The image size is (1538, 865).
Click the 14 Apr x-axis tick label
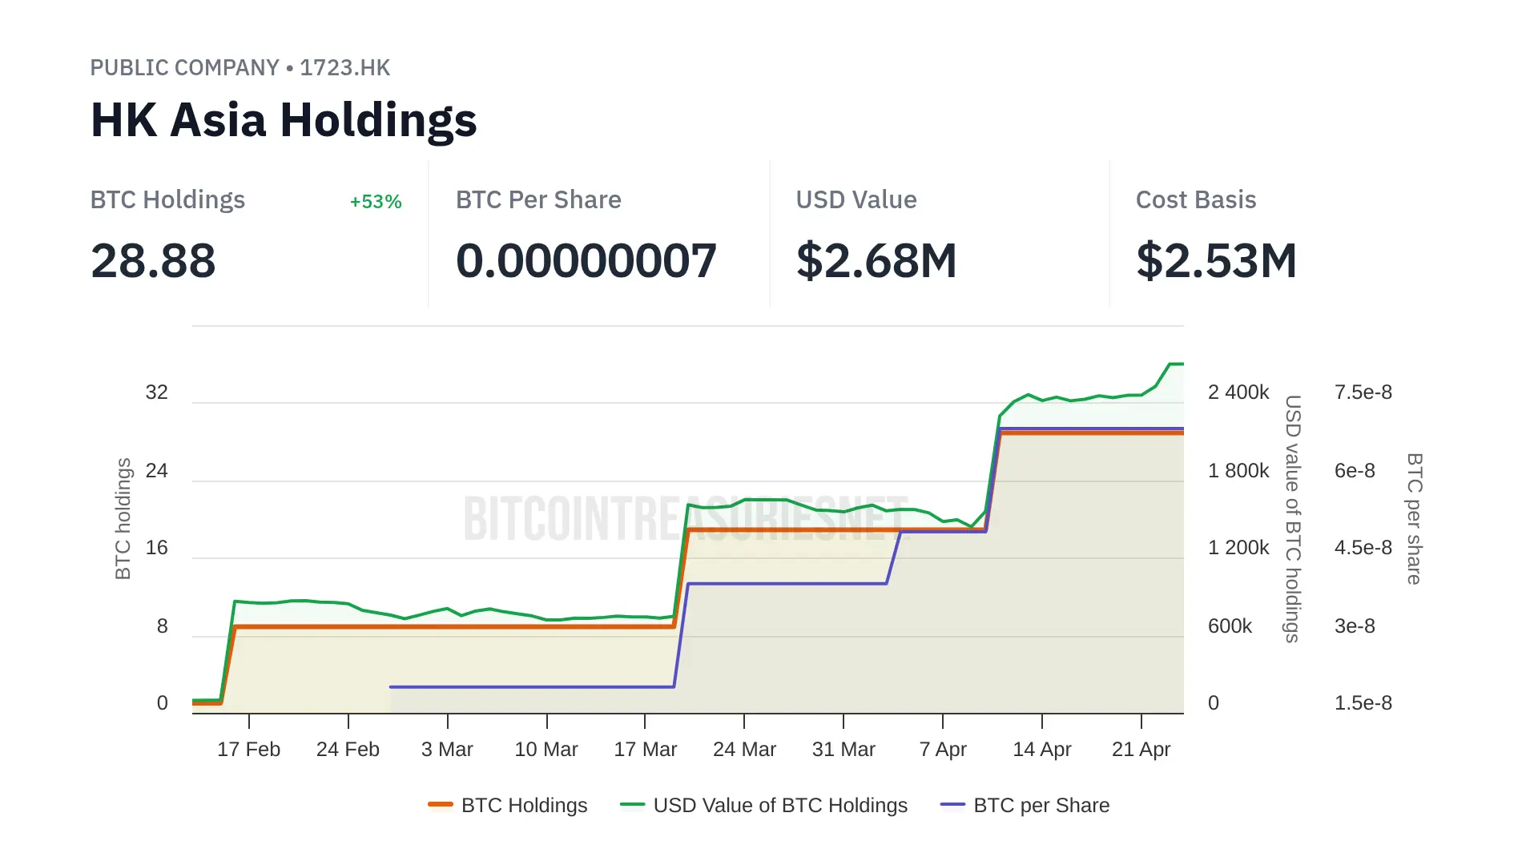point(1041,749)
